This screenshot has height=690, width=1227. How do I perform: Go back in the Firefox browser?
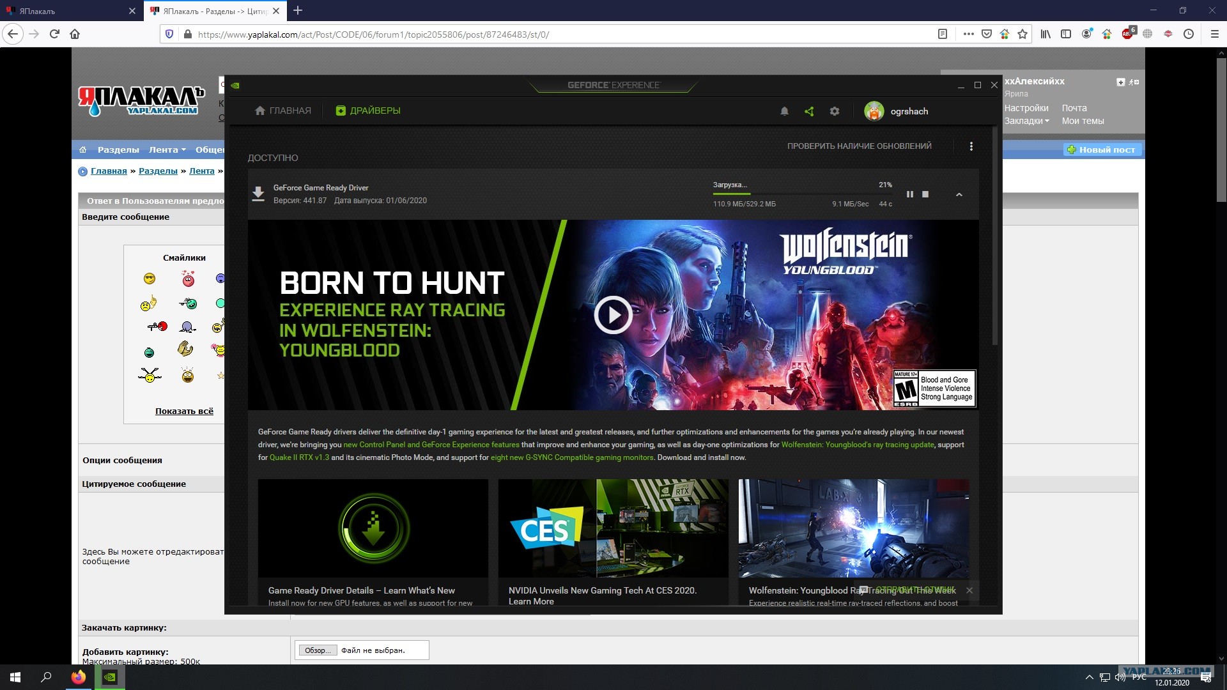13,34
